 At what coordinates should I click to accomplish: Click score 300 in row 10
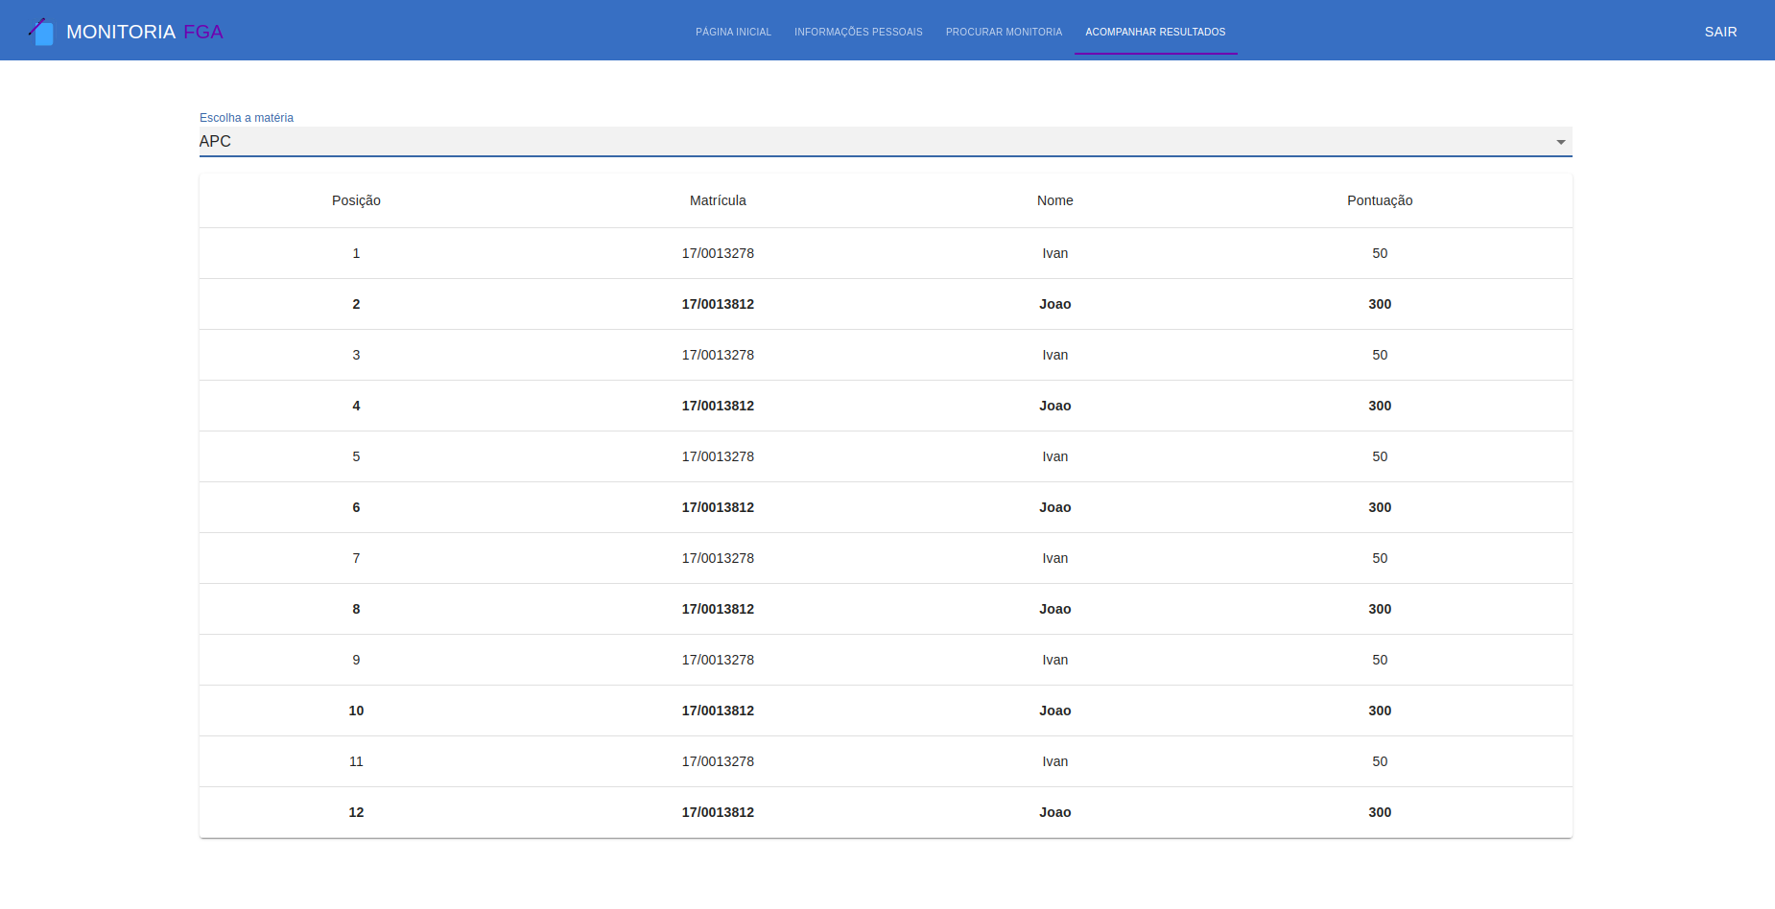[x=1380, y=711]
